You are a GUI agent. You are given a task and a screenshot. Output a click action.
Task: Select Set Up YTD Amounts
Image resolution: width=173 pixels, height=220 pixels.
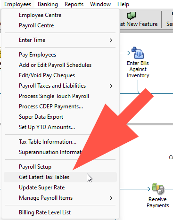(x=60, y=127)
